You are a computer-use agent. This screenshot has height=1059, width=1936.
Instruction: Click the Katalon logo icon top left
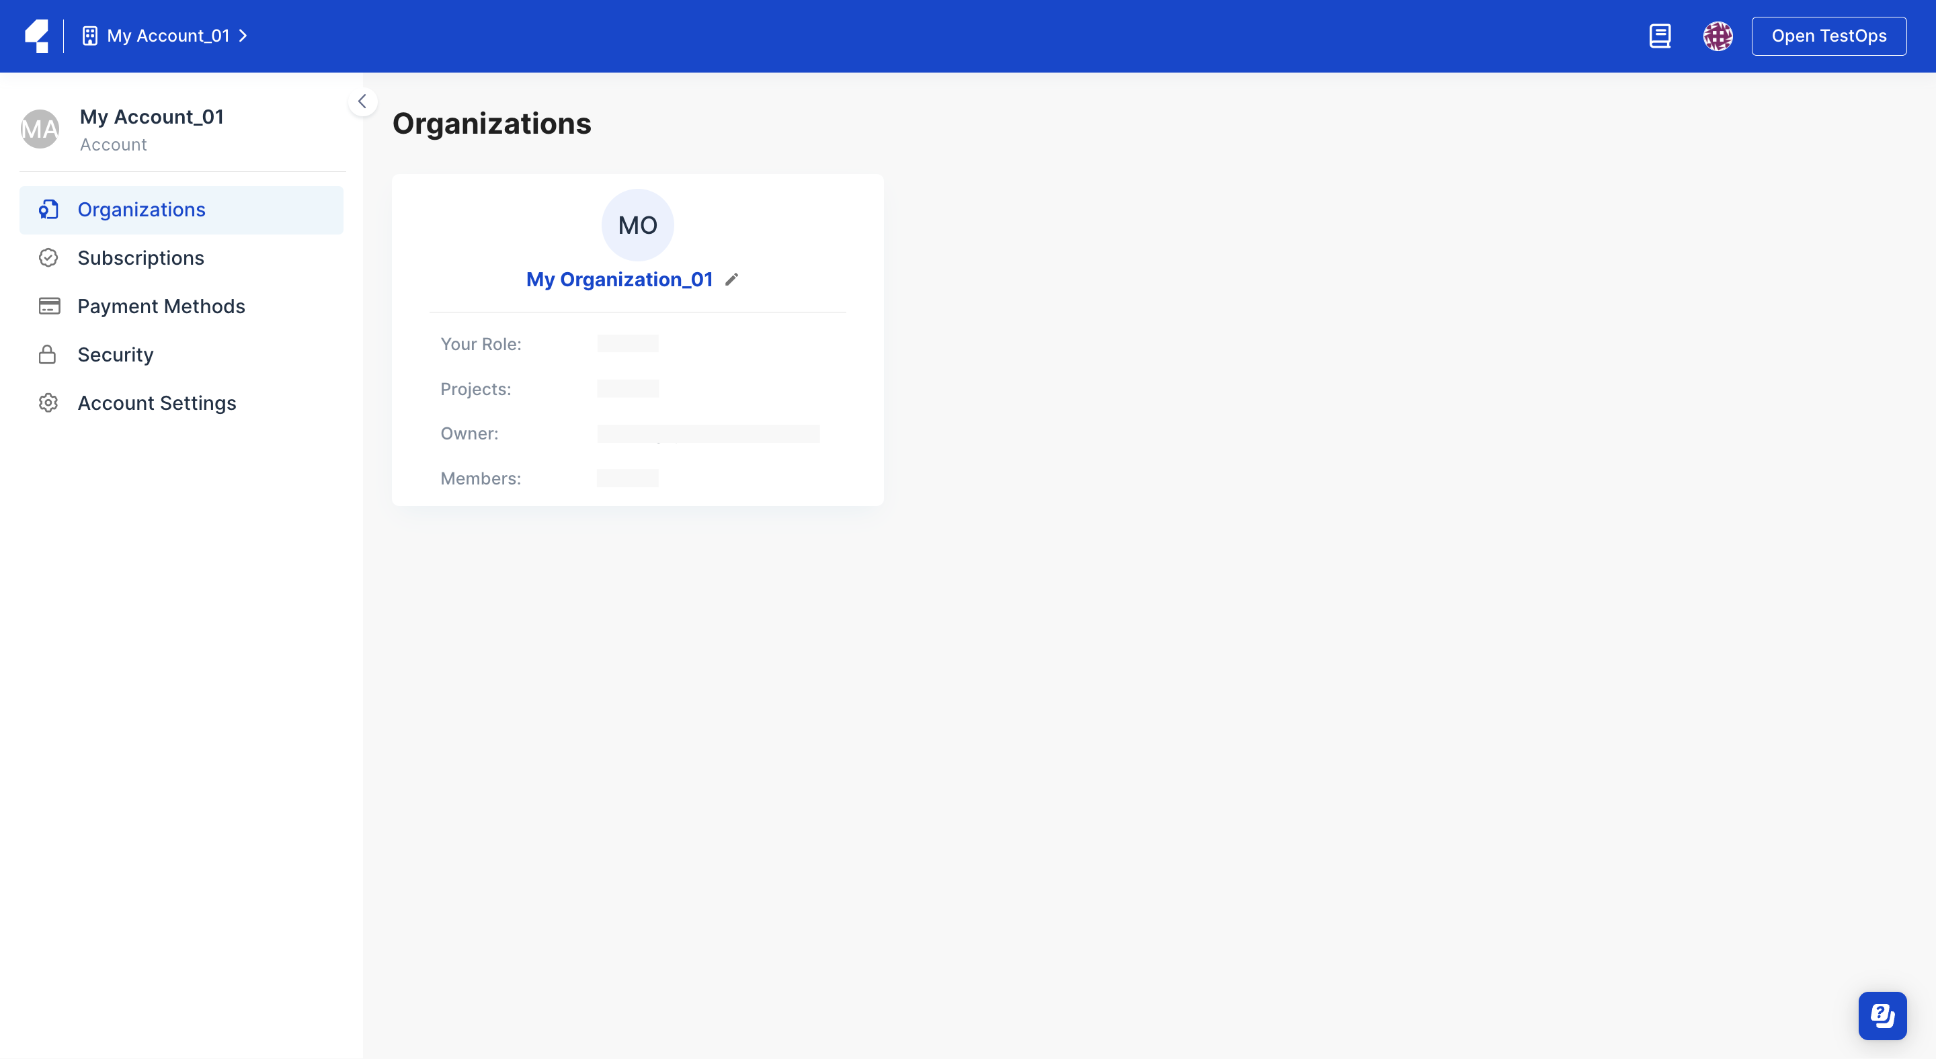[x=35, y=35]
